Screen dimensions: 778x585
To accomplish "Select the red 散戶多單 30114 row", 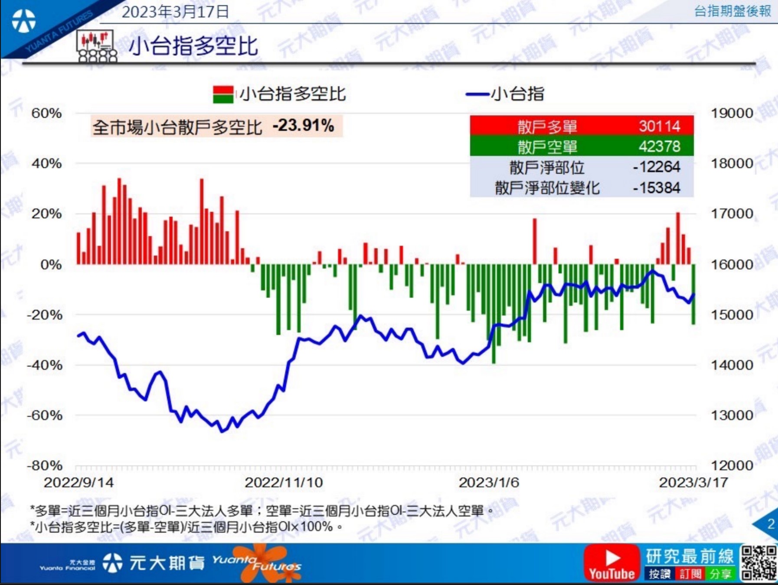I will click(582, 126).
